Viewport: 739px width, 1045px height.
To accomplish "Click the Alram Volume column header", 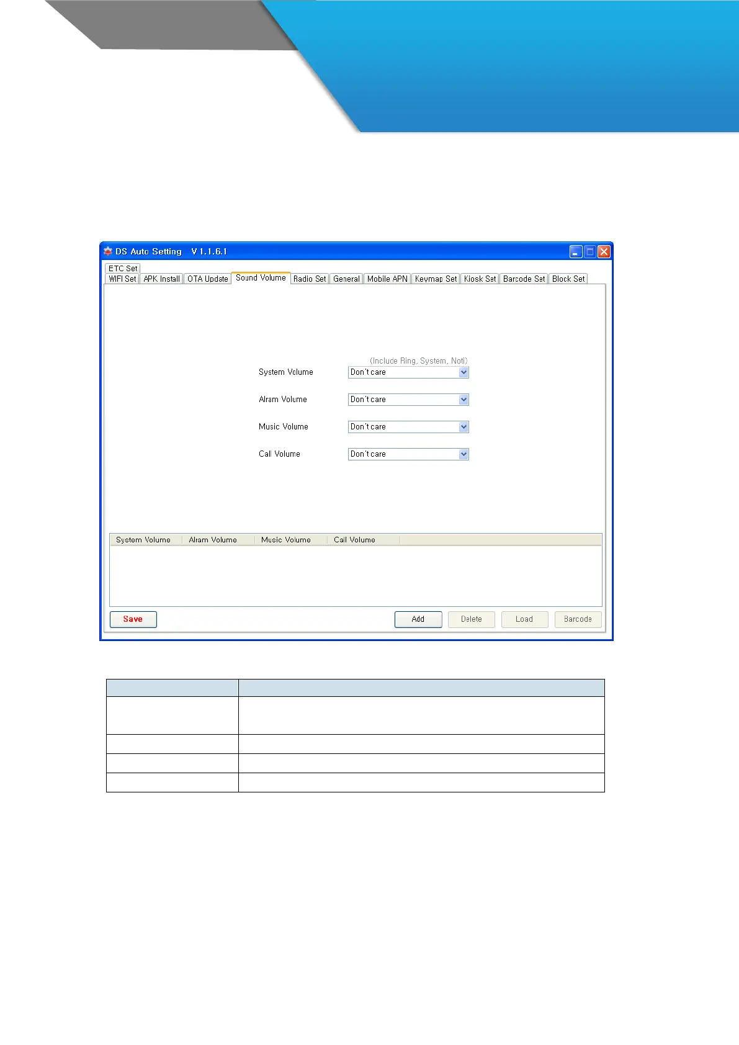I will 218,540.
